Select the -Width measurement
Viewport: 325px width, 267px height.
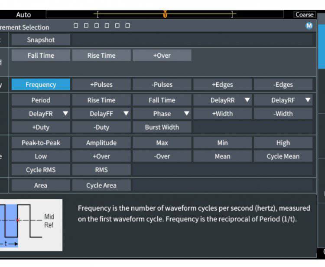click(283, 114)
